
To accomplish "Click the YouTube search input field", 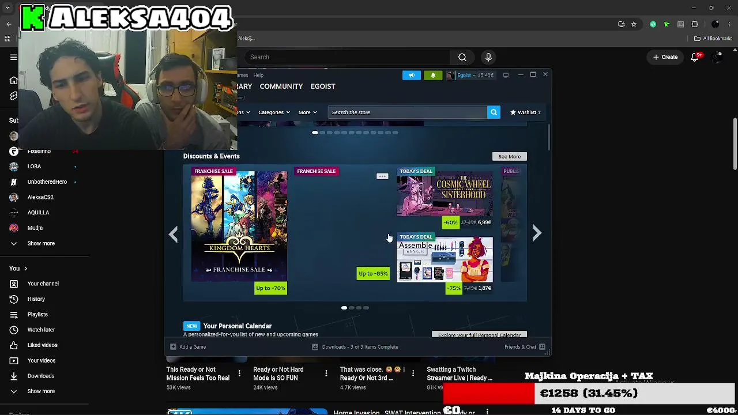I will 347,57.
